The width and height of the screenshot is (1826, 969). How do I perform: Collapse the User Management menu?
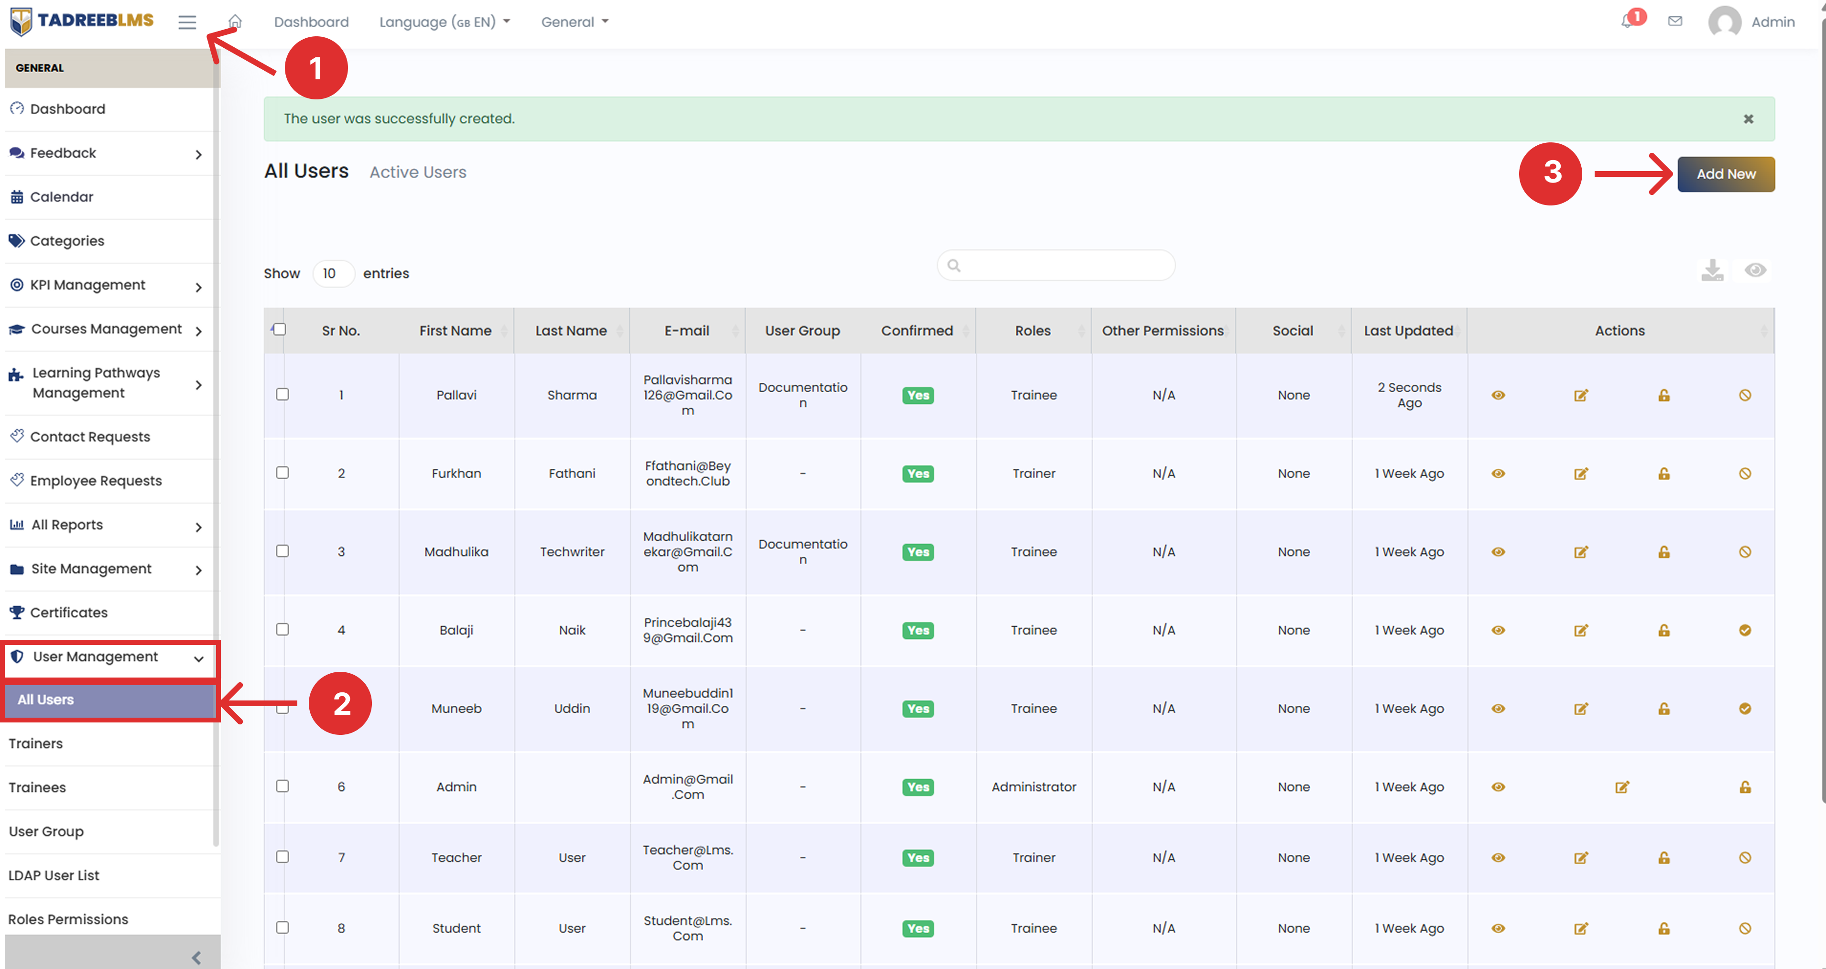pyautogui.click(x=109, y=657)
